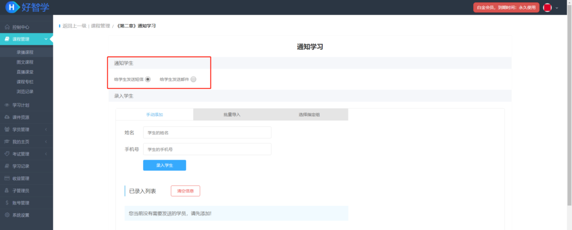Click the 考试管理 tag icon

pyautogui.click(x=7, y=154)
